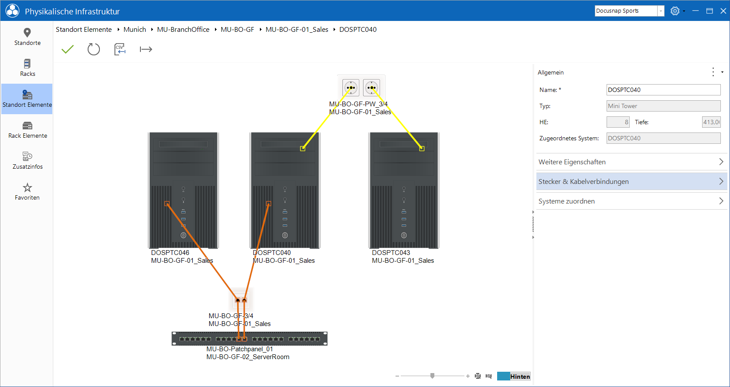The width and height of the screenshot is (730, 387).
Task: Click the zoom-to-fit page icon
Action: pyautogui.click(x=478, y=376)
